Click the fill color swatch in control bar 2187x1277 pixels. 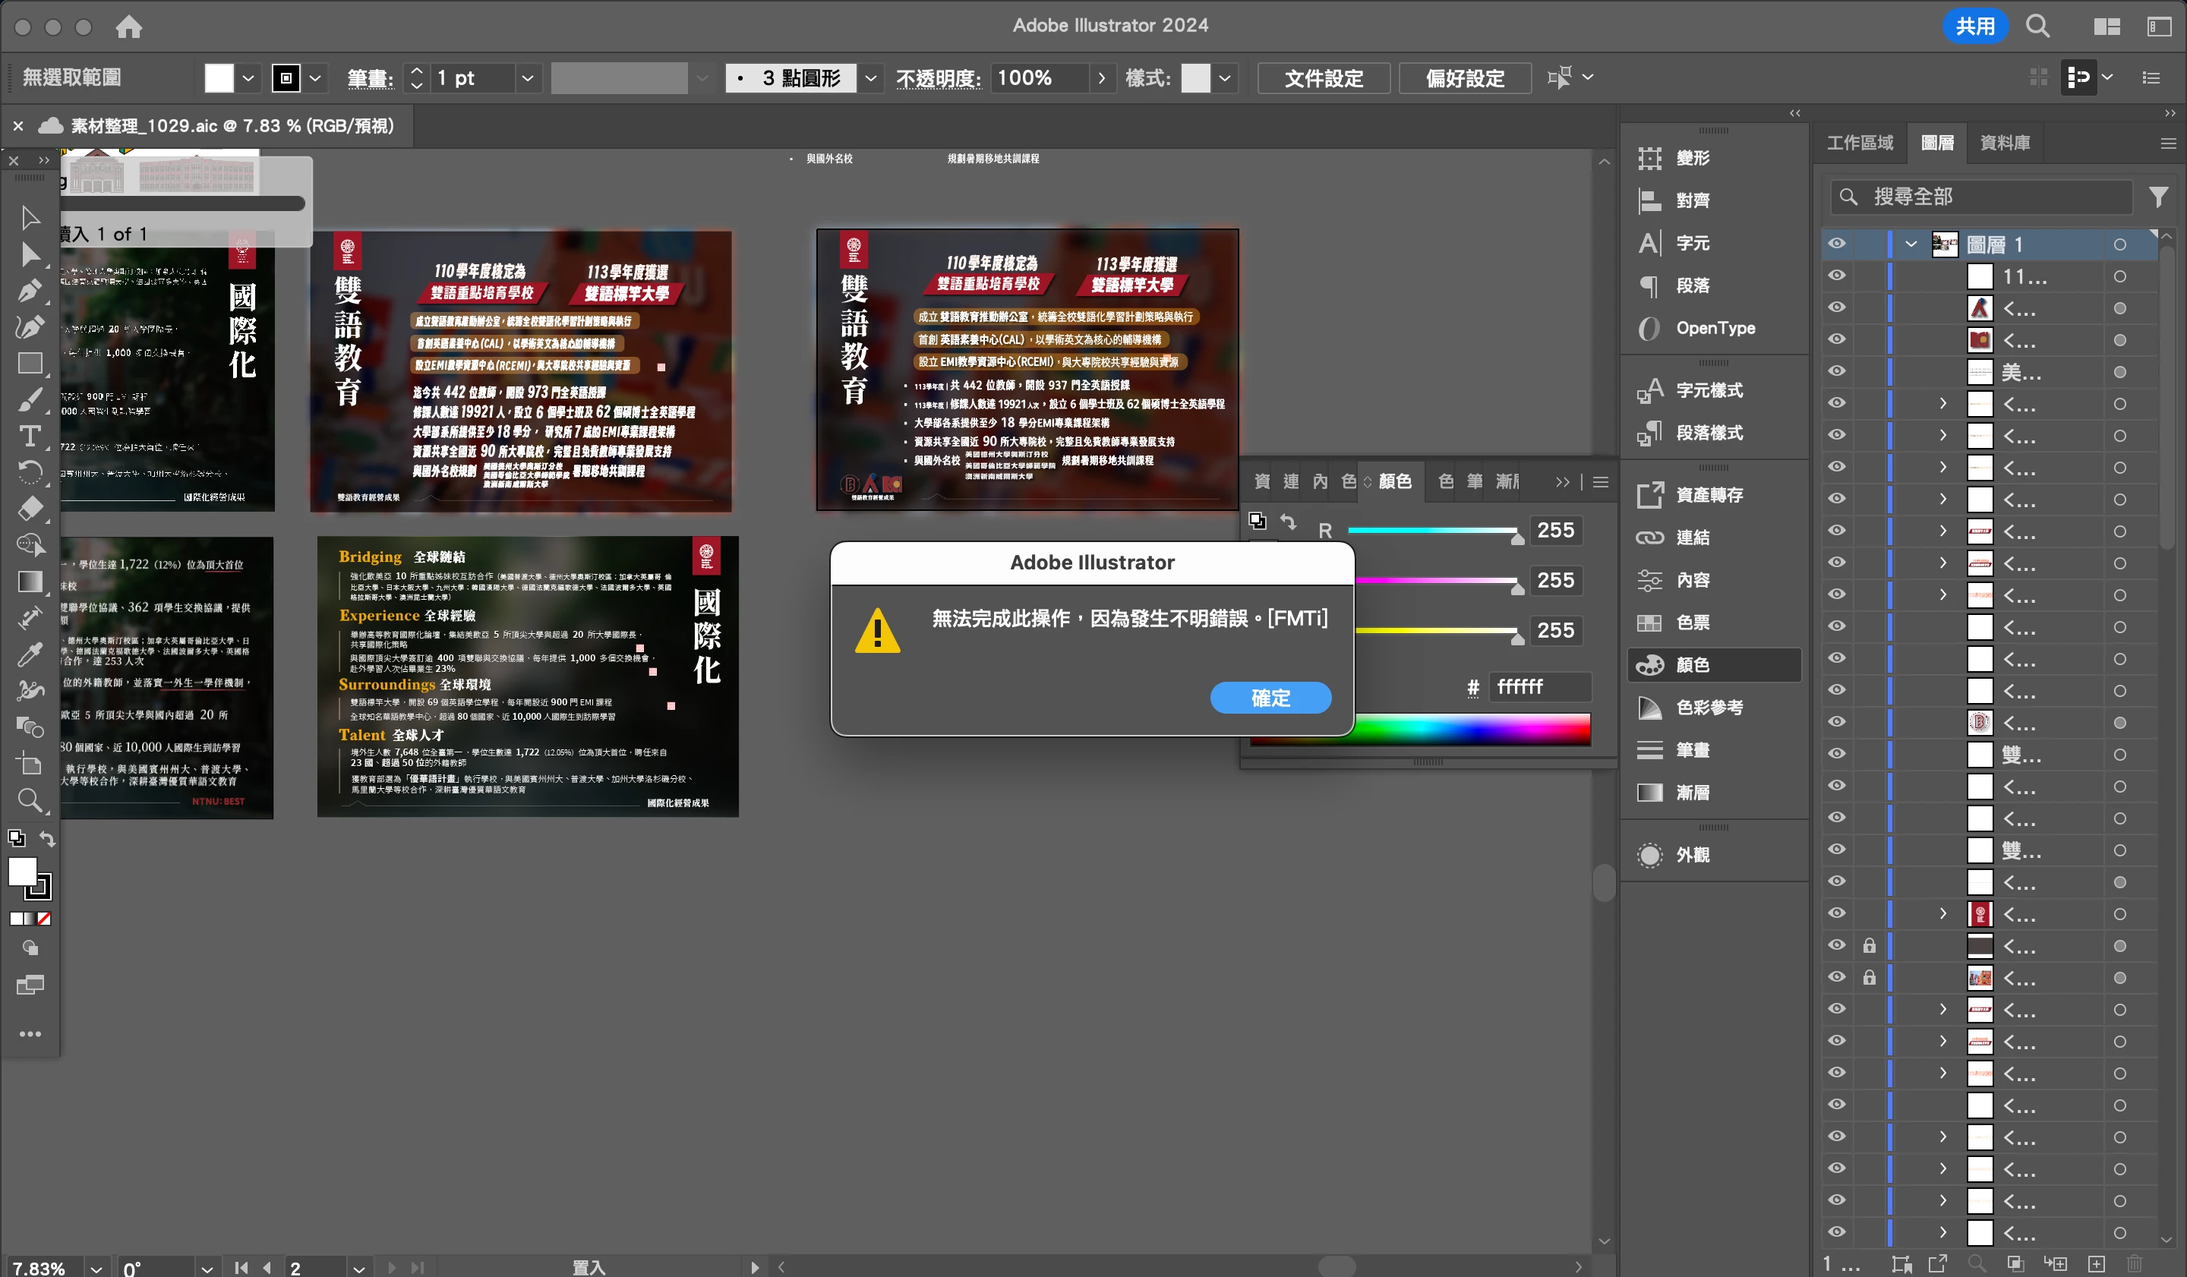219,78
